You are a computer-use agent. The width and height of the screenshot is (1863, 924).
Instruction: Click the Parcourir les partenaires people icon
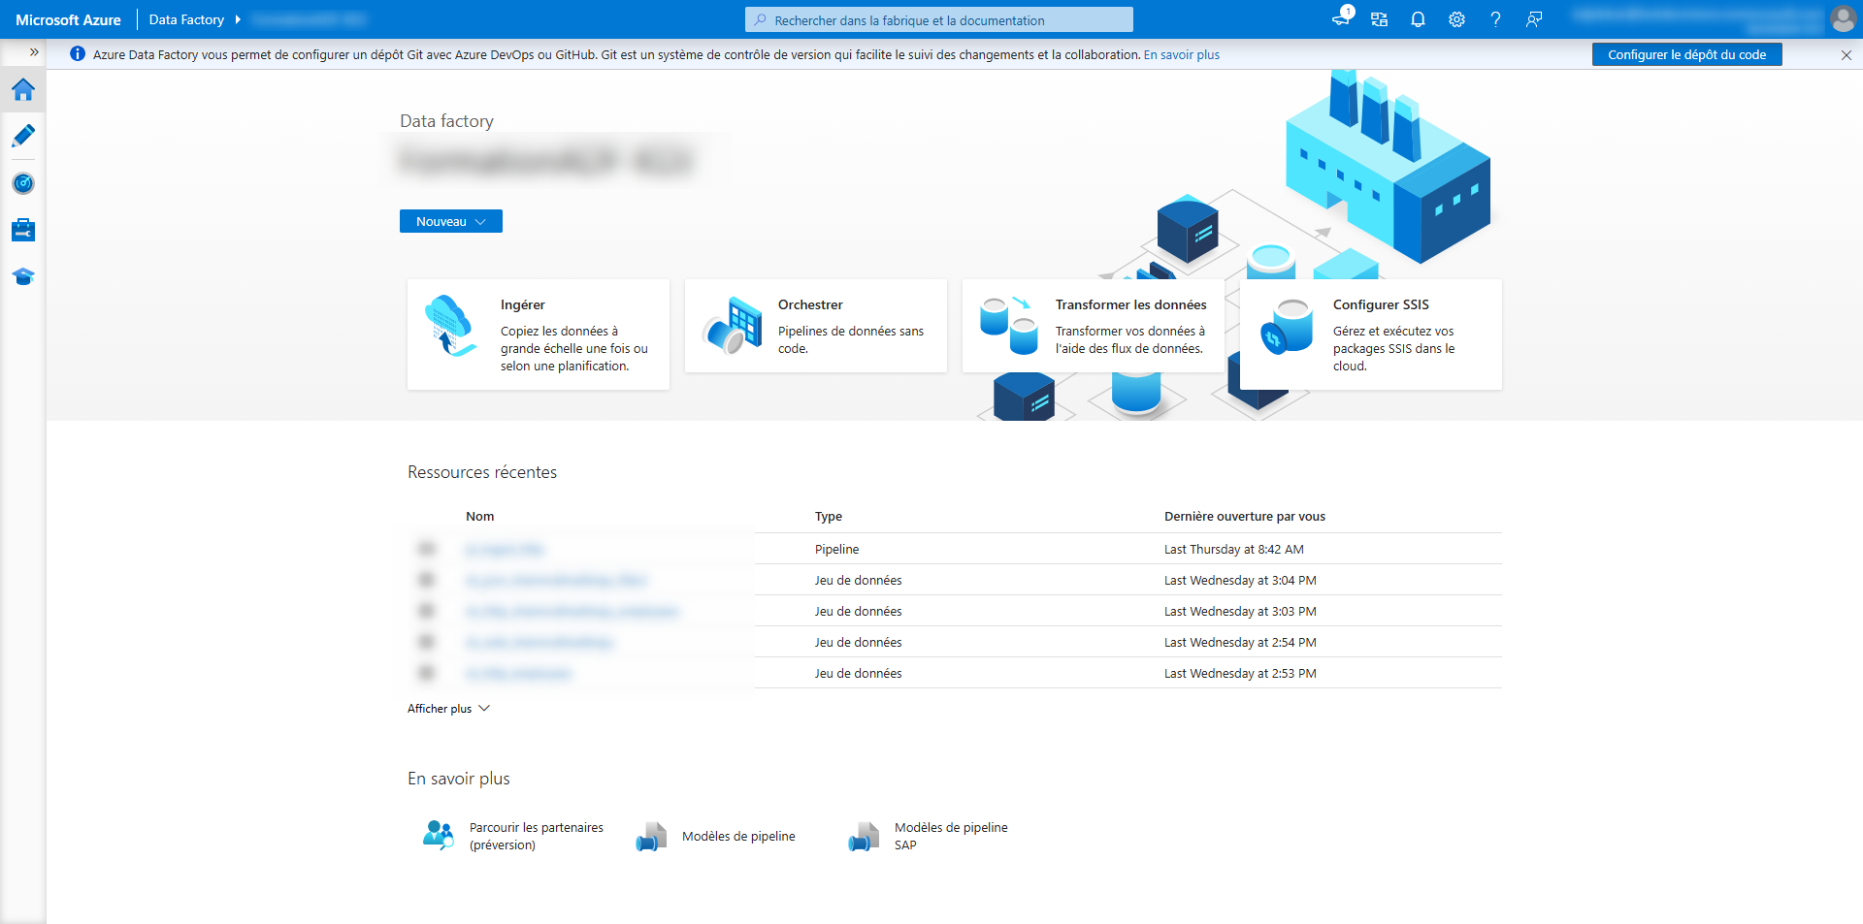click(x=439, y=836)
